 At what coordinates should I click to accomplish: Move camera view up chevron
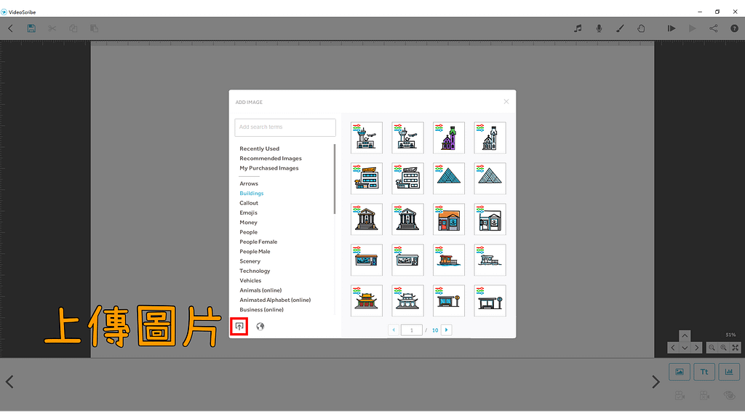click(x=685, y=335)
